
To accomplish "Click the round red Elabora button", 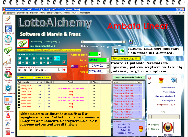I will tap(168, 127).
